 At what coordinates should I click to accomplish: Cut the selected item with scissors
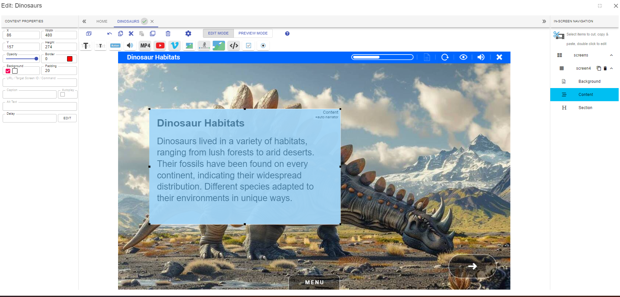point(131,34)
